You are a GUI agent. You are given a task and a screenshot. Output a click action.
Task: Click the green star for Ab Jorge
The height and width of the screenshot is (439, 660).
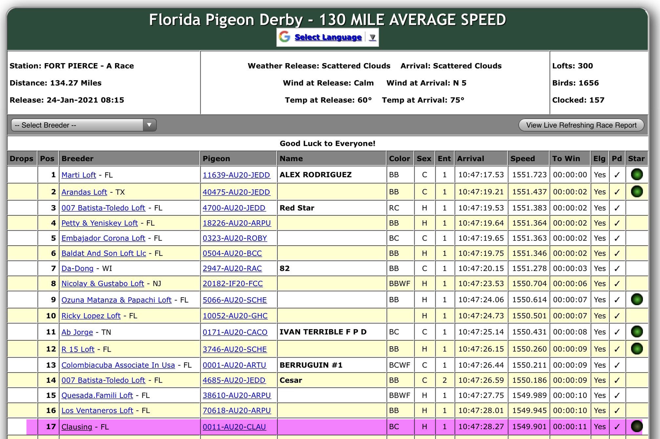click(636, 332)
